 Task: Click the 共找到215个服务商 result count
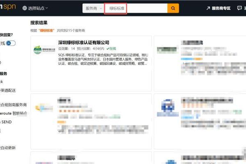click(71, 30)
